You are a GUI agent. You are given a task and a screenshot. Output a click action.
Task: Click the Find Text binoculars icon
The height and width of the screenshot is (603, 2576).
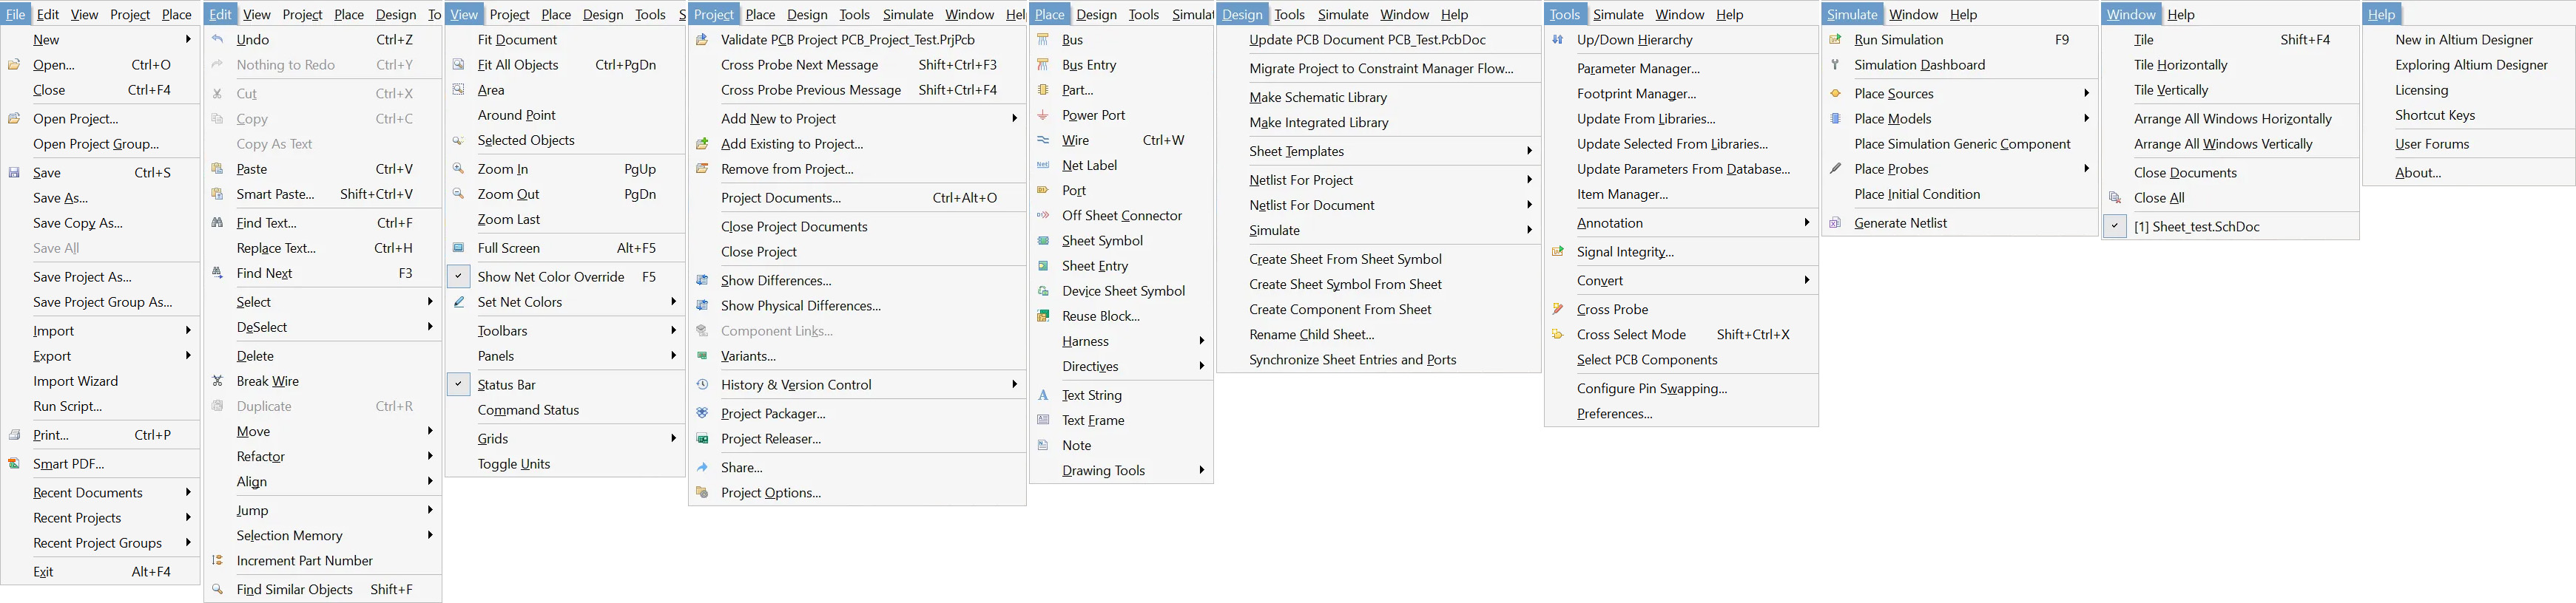coord(217,222)
